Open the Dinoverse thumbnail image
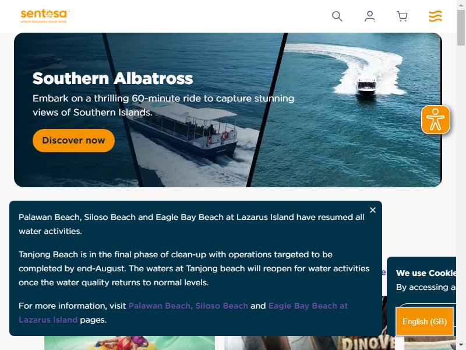 click(309, 343)
